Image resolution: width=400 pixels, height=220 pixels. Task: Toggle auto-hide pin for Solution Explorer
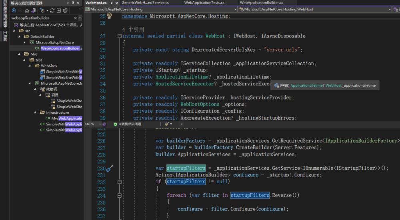pyautogui.click(x=73, y=3)
